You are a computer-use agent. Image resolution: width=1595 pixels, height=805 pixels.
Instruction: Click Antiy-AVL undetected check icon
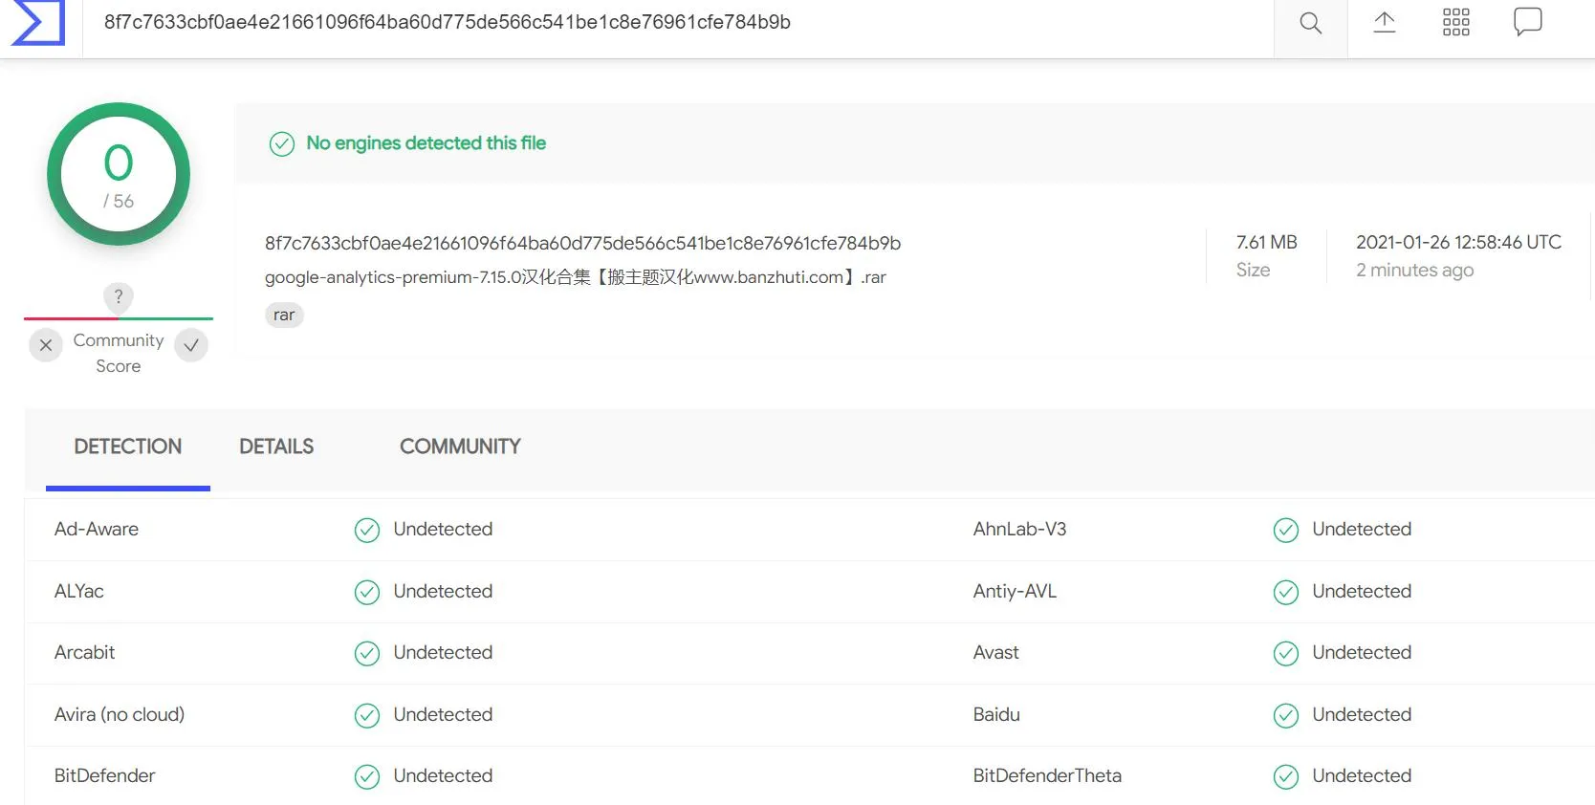point(1286,592)
